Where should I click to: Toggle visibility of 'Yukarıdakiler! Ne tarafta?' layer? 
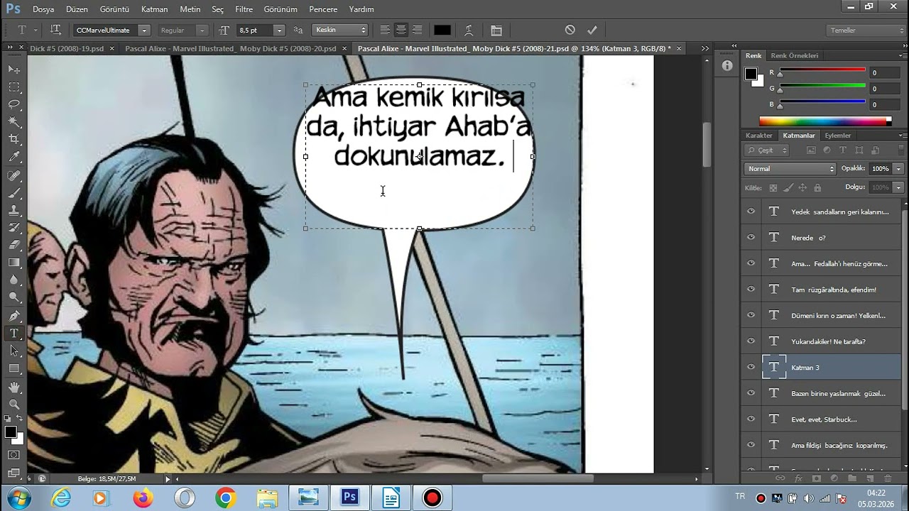(751, 341)
